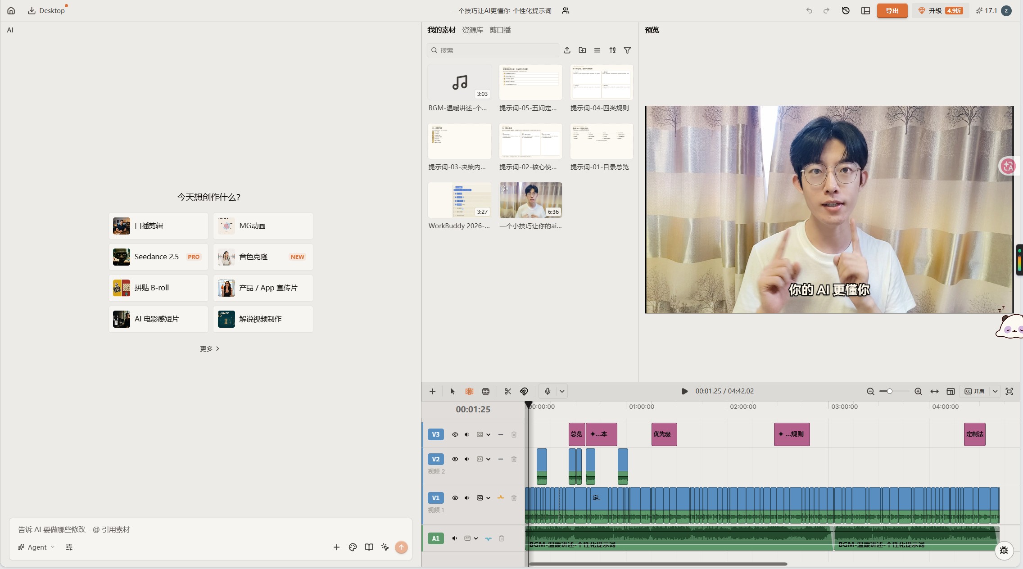The image size is (1023, 569).
Task: Play the preview video
Action: (x=684, y=391)
